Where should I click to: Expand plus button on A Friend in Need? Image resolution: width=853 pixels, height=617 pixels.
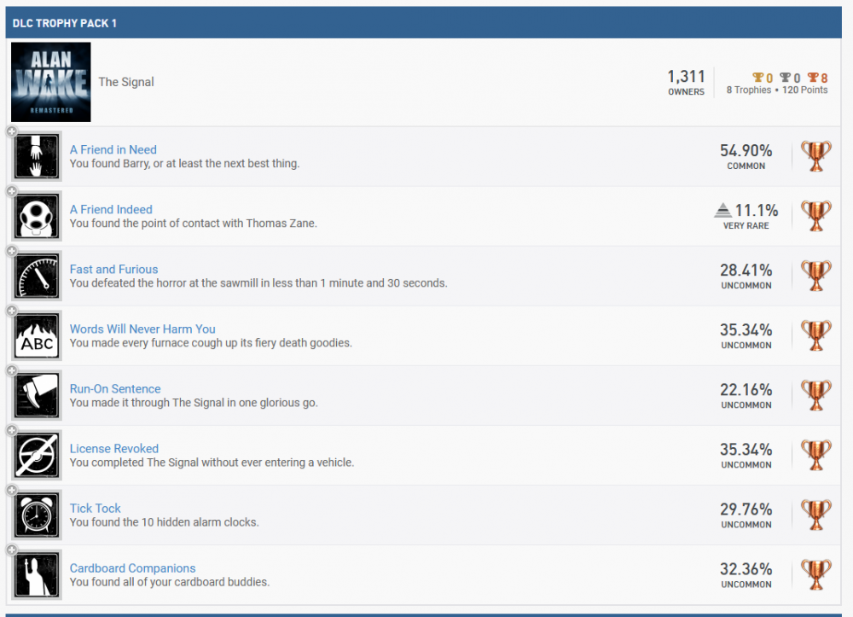[12, 131]
